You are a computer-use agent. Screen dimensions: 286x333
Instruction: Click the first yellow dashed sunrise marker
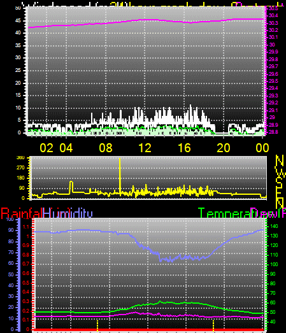point(97,325)
